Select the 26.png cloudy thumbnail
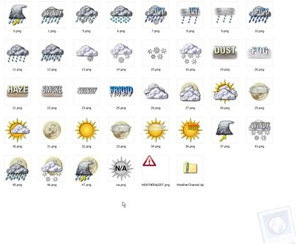The height and width of the screenshot is (244, 296). pyautogui.click(x=155, y=92)
